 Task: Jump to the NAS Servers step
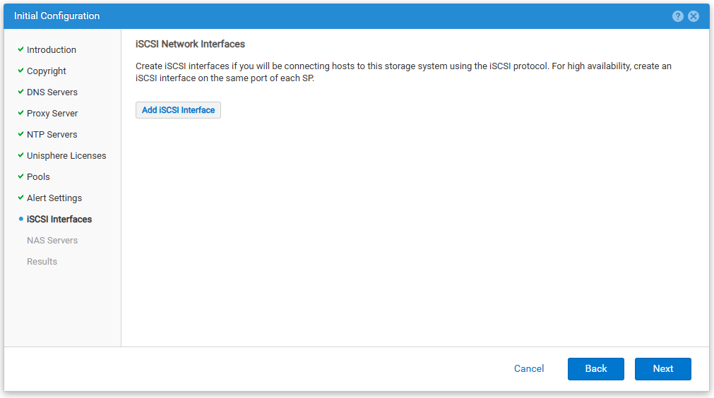(x=52, y=240)
